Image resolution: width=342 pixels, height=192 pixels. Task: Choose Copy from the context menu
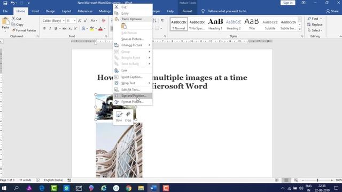(133, 13)
